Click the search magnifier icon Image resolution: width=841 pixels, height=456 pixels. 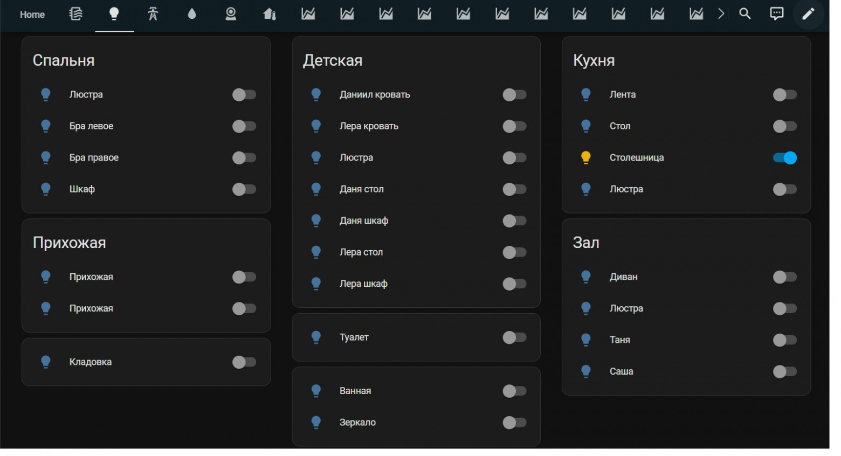745,14
